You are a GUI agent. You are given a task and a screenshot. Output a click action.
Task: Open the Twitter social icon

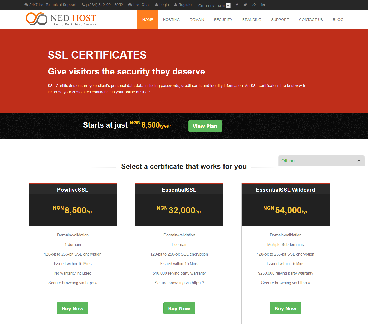coord(245,5)
